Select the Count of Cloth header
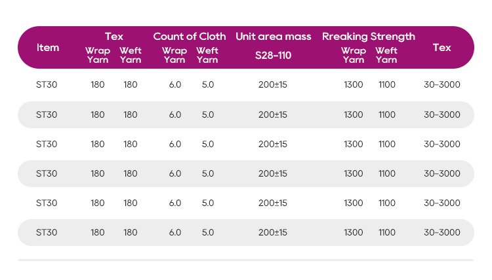 coord(190,37)
